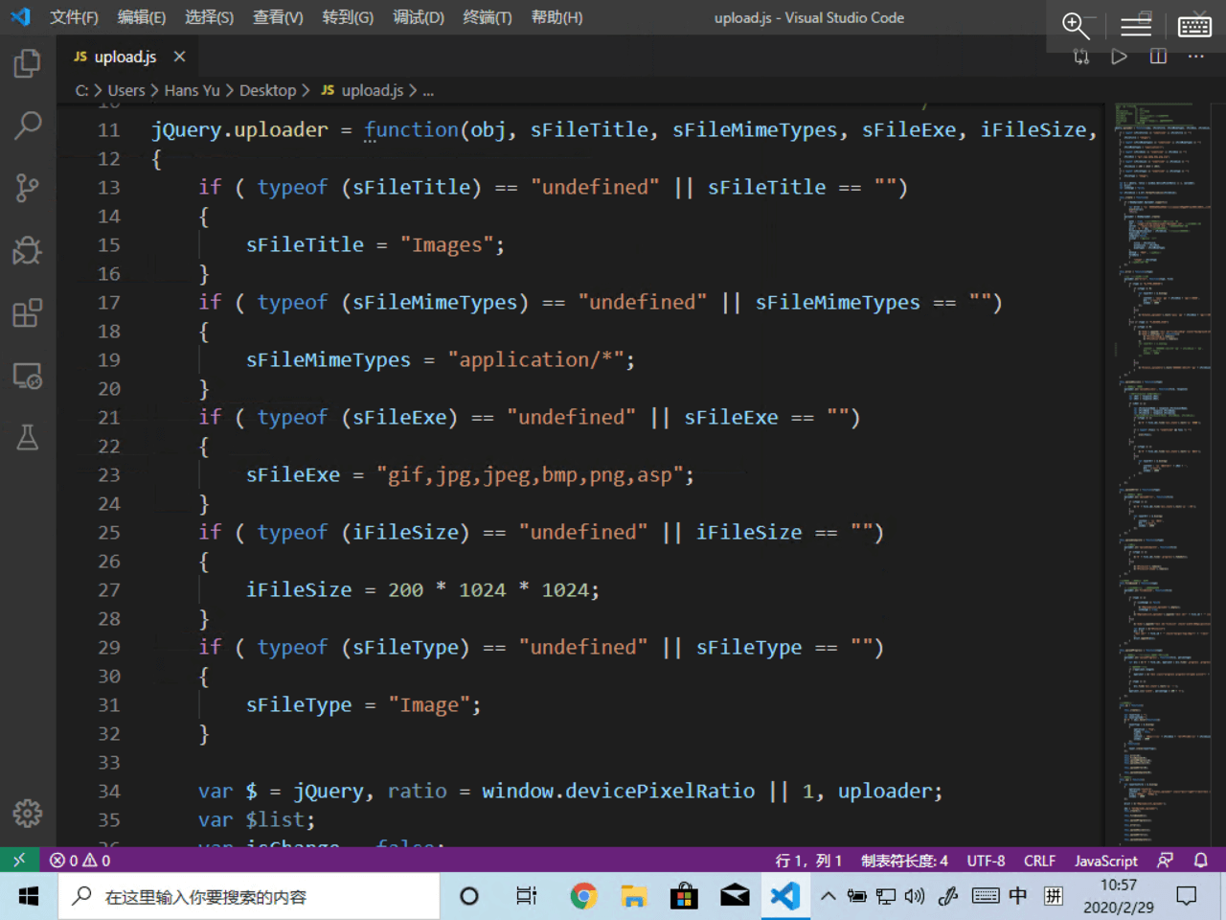Open Google Chrome from the taskbar

point(583,896)
